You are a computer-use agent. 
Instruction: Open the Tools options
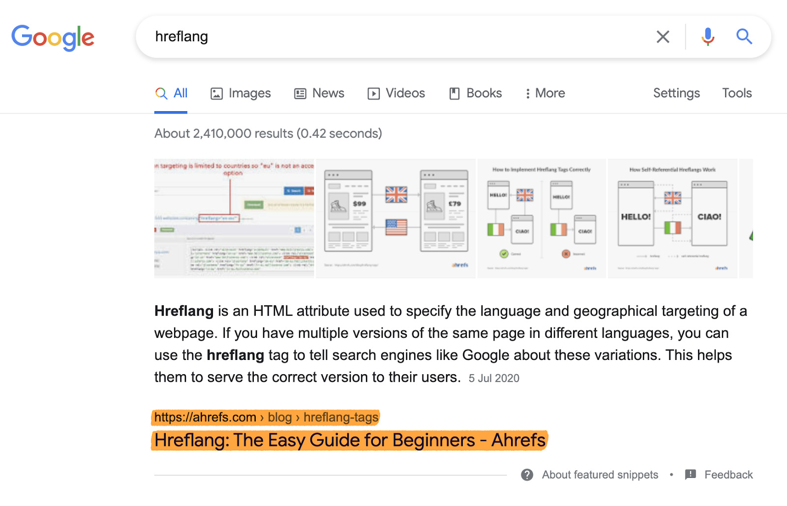pos(736,93)
